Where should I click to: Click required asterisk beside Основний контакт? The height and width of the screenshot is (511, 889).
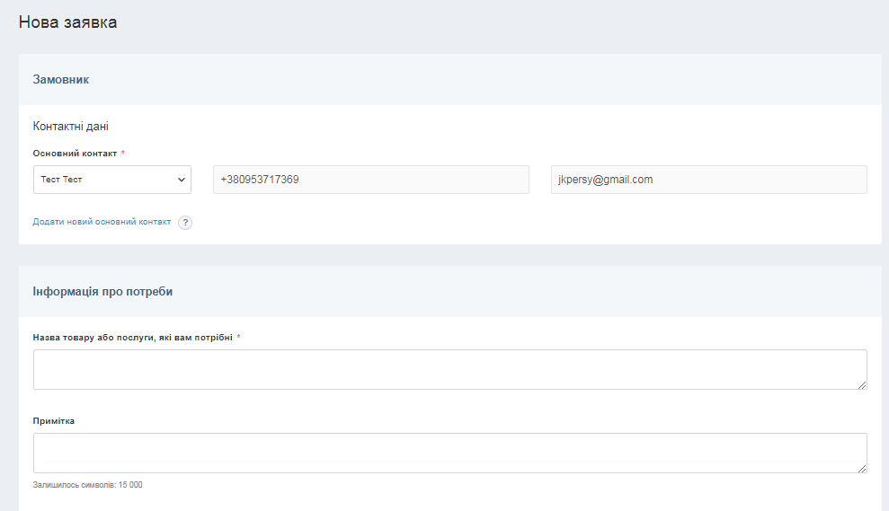(x=123, y=154)
